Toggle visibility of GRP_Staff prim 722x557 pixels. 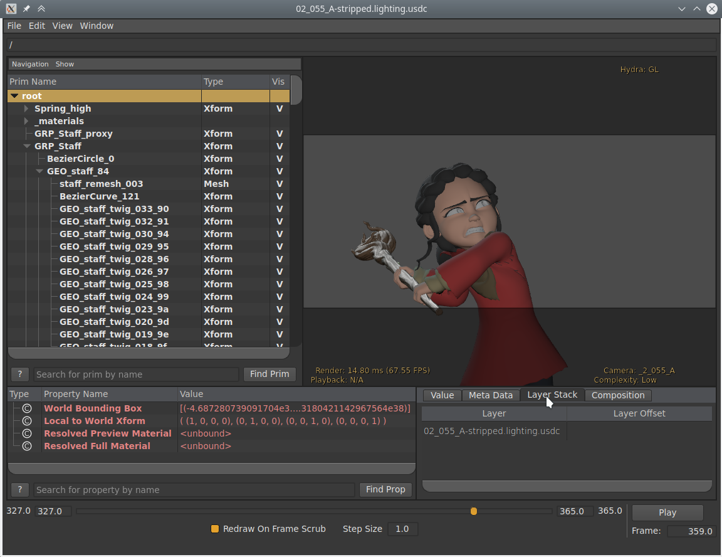pyautogui.click(x=279, y=146)
